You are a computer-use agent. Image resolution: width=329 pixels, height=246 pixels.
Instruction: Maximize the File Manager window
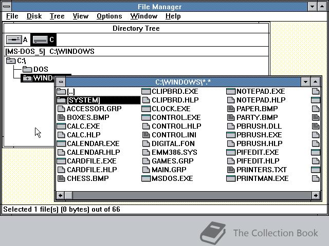click(x=322, y=7)
